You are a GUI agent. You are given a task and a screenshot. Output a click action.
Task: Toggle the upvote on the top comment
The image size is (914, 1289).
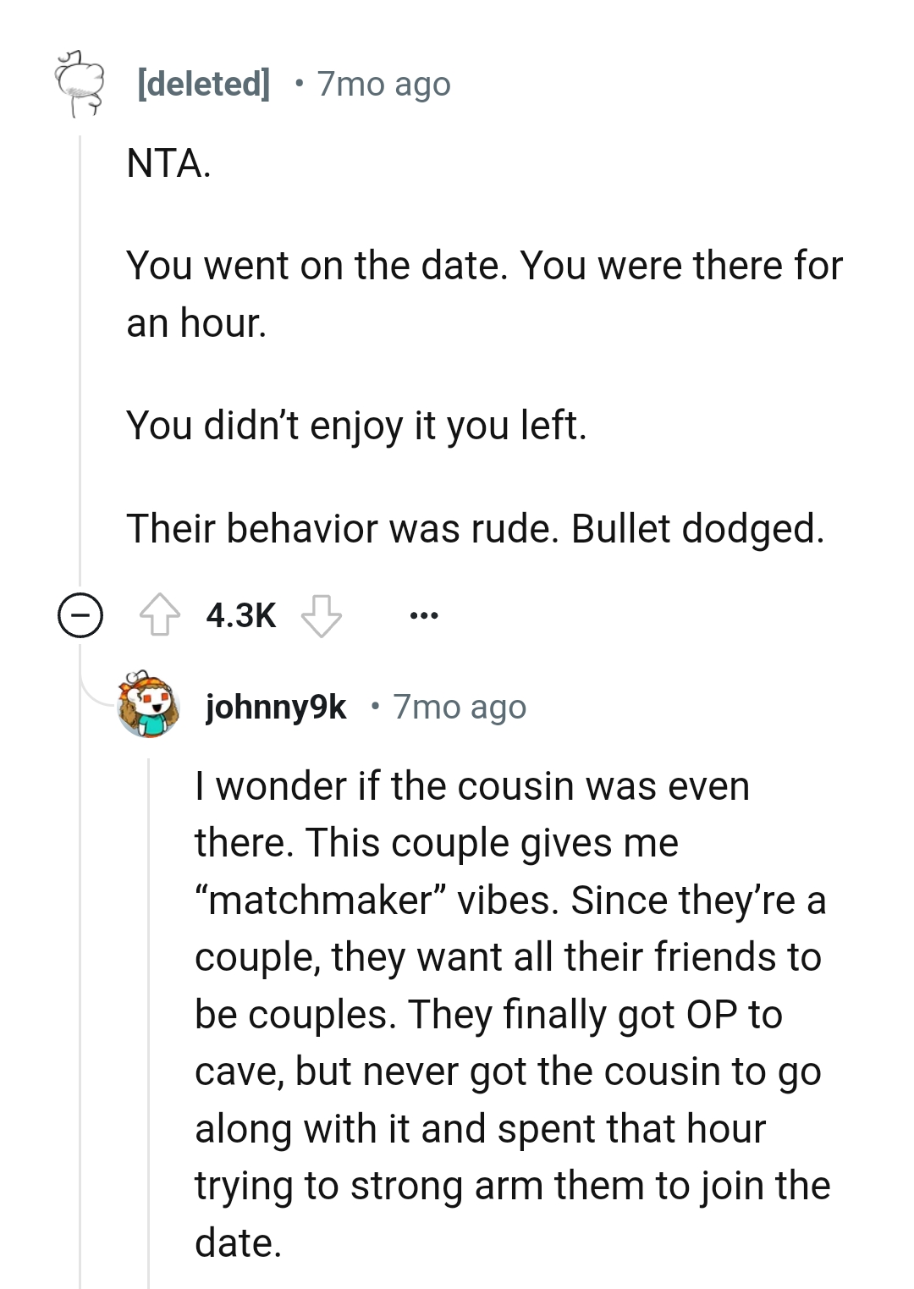click(160, 615)
